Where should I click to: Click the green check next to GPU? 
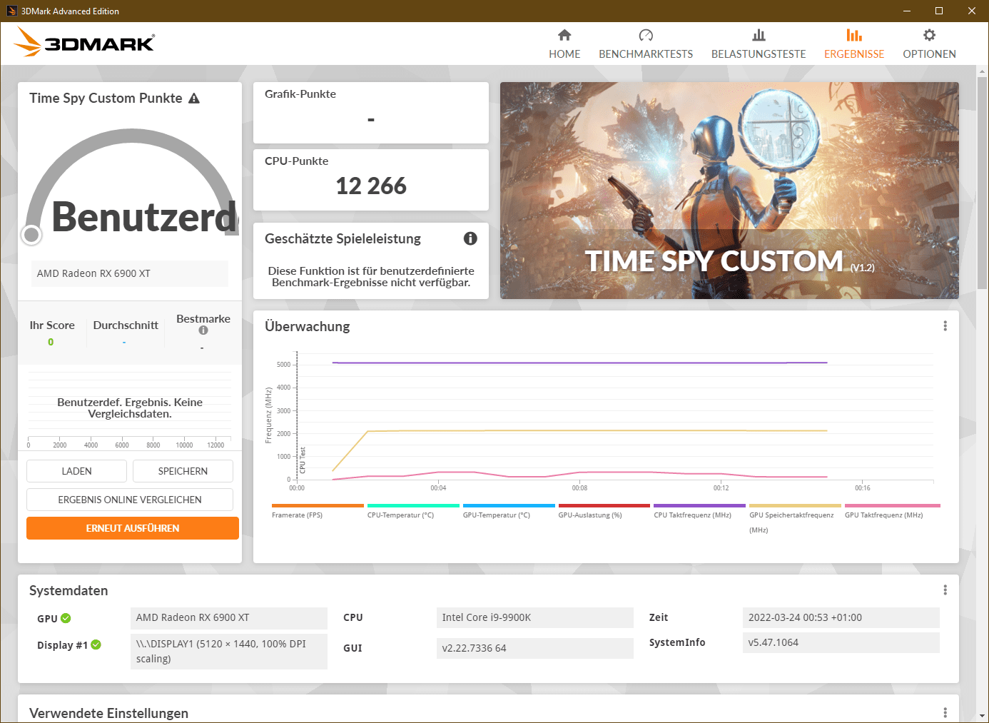66,618
